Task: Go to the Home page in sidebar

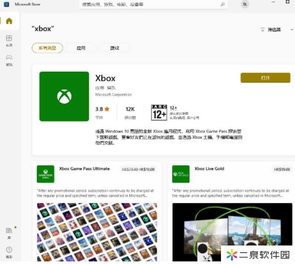Action: (x=9, y=21)
